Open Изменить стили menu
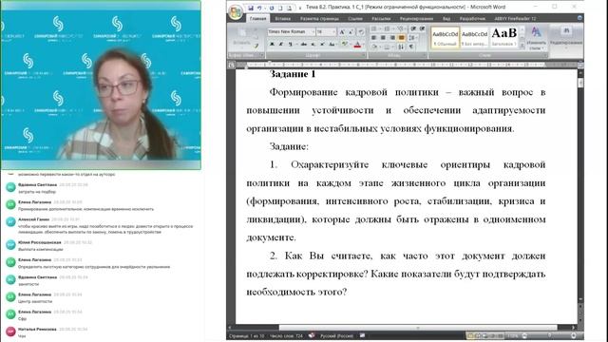Image resolution: width=608 pixels, height=342 pixels. pyautogui.click(x=536, y=38)
